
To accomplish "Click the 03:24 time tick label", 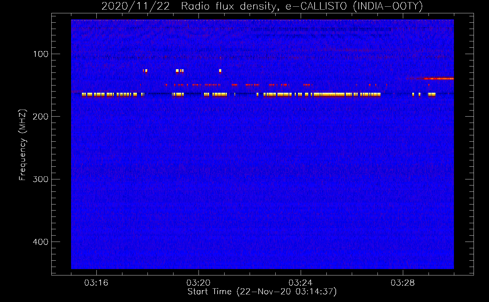I will click(300, 283).
